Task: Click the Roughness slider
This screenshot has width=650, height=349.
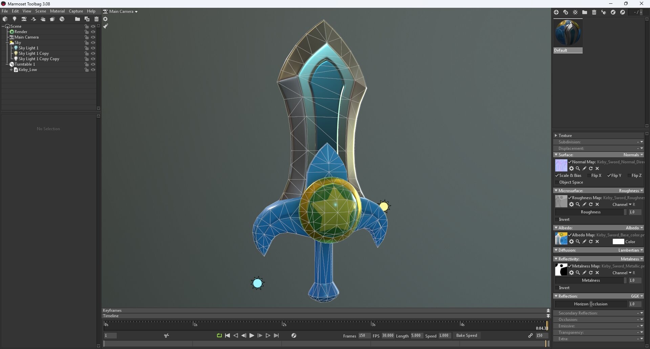Action: click(591, 212)
